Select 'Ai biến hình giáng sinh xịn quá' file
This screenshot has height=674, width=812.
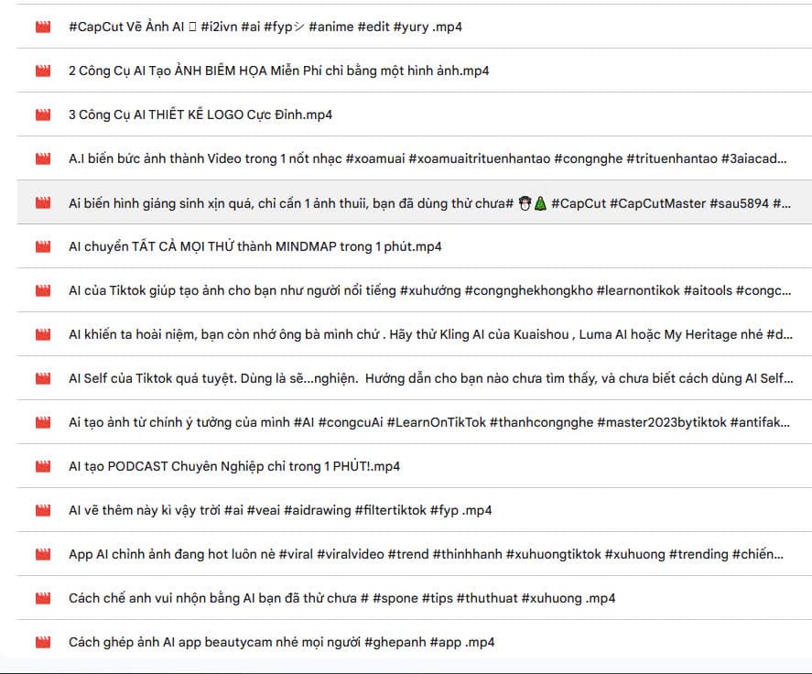[x=430, y=202]
